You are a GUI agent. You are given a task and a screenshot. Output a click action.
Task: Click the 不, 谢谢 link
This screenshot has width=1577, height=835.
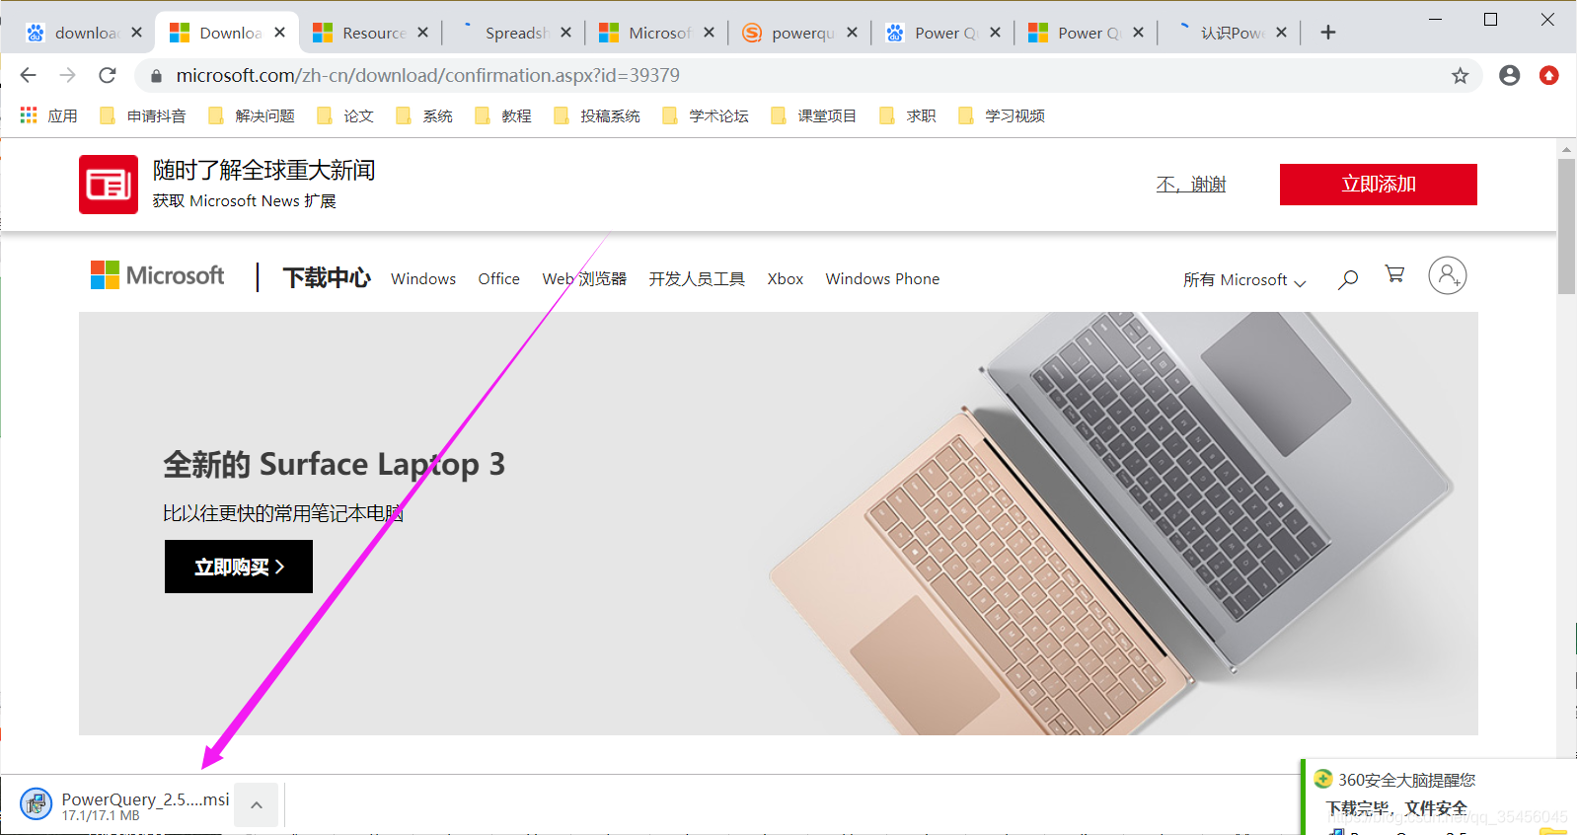coord(1191,185)
